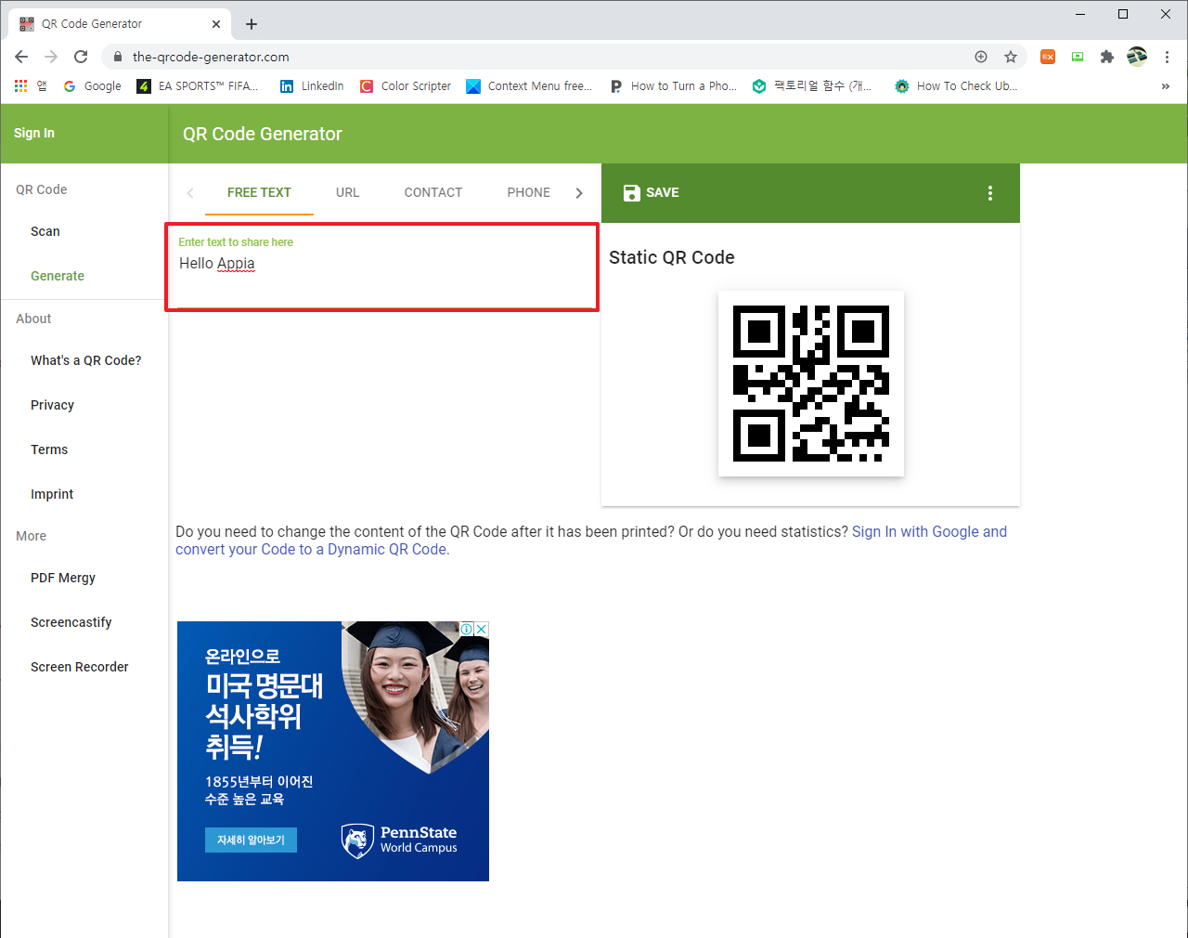Click Sign In with Google dynamic QR link
1188x938 pixels.
(591, 541)
